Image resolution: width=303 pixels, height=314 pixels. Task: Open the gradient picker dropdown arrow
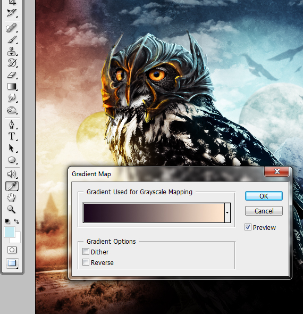click(x=228, y=213)
